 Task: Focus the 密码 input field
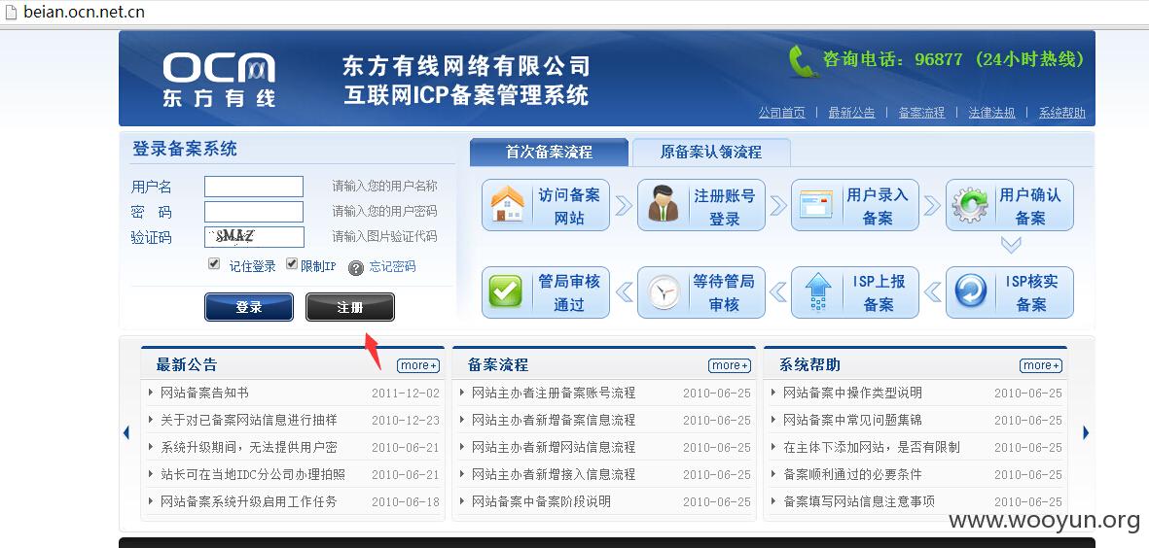(254, 212)
